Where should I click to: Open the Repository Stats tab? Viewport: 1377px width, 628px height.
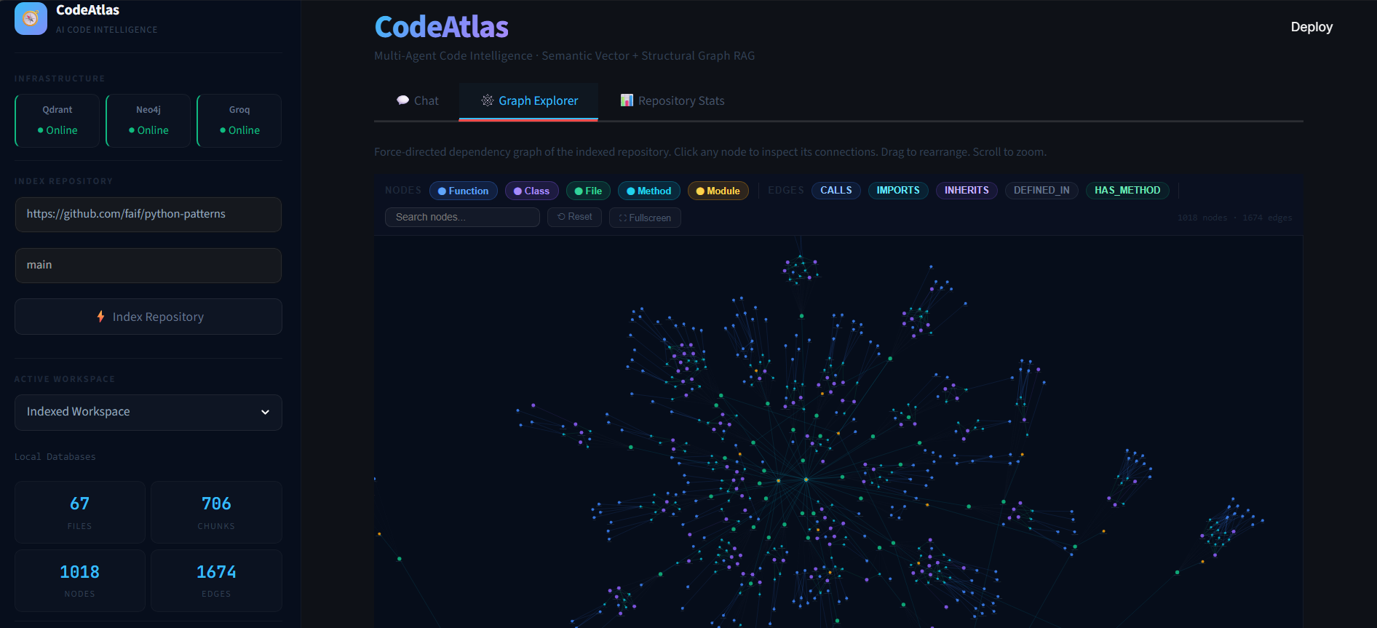click(672, 100)
